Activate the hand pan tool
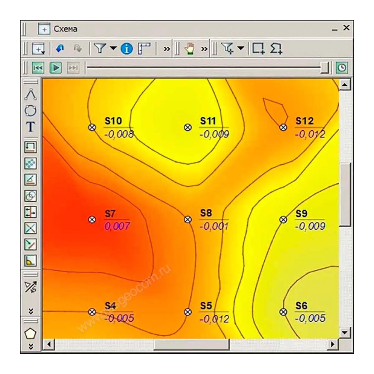 click(x=189, y=49)
